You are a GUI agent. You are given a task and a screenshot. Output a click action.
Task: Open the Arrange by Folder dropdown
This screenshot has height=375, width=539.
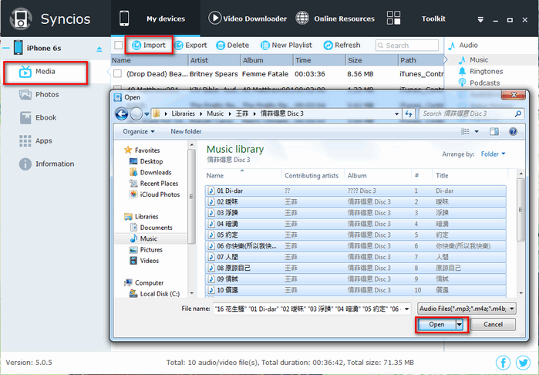tap(493, 154)
